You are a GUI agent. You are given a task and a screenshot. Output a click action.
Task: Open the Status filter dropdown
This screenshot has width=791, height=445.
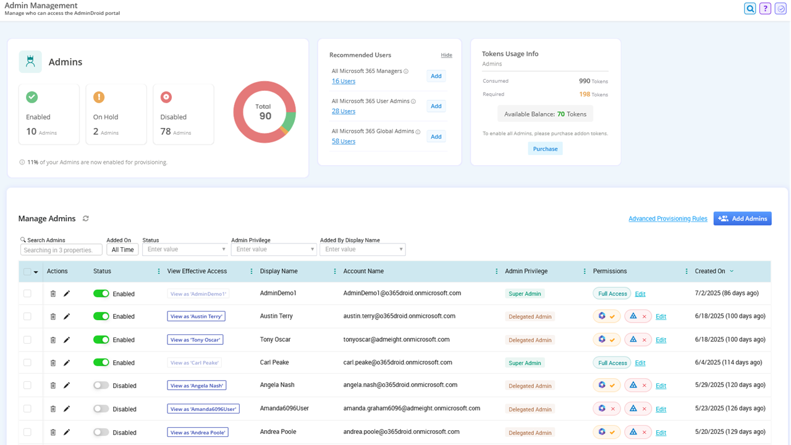coord(185,250)
